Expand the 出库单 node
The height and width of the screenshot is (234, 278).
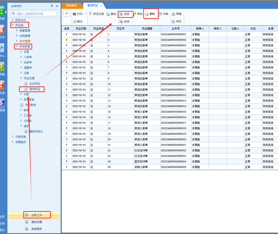point(21,62)
